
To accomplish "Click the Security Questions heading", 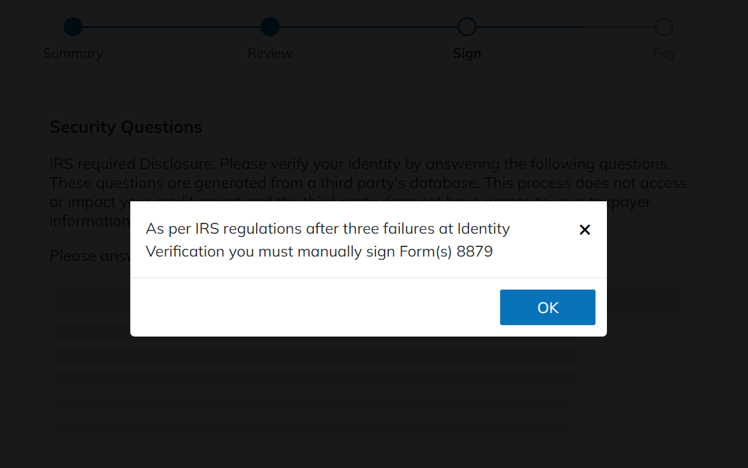I will (126, 127).
